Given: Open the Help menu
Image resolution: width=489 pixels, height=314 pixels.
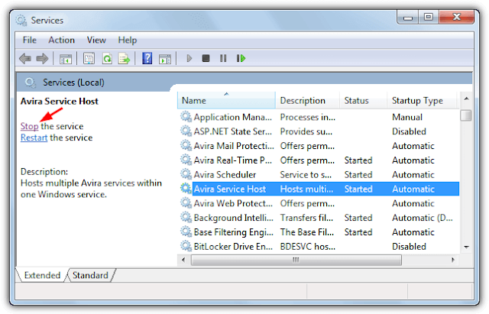Looking at the screenshot, I should (128, 40).
